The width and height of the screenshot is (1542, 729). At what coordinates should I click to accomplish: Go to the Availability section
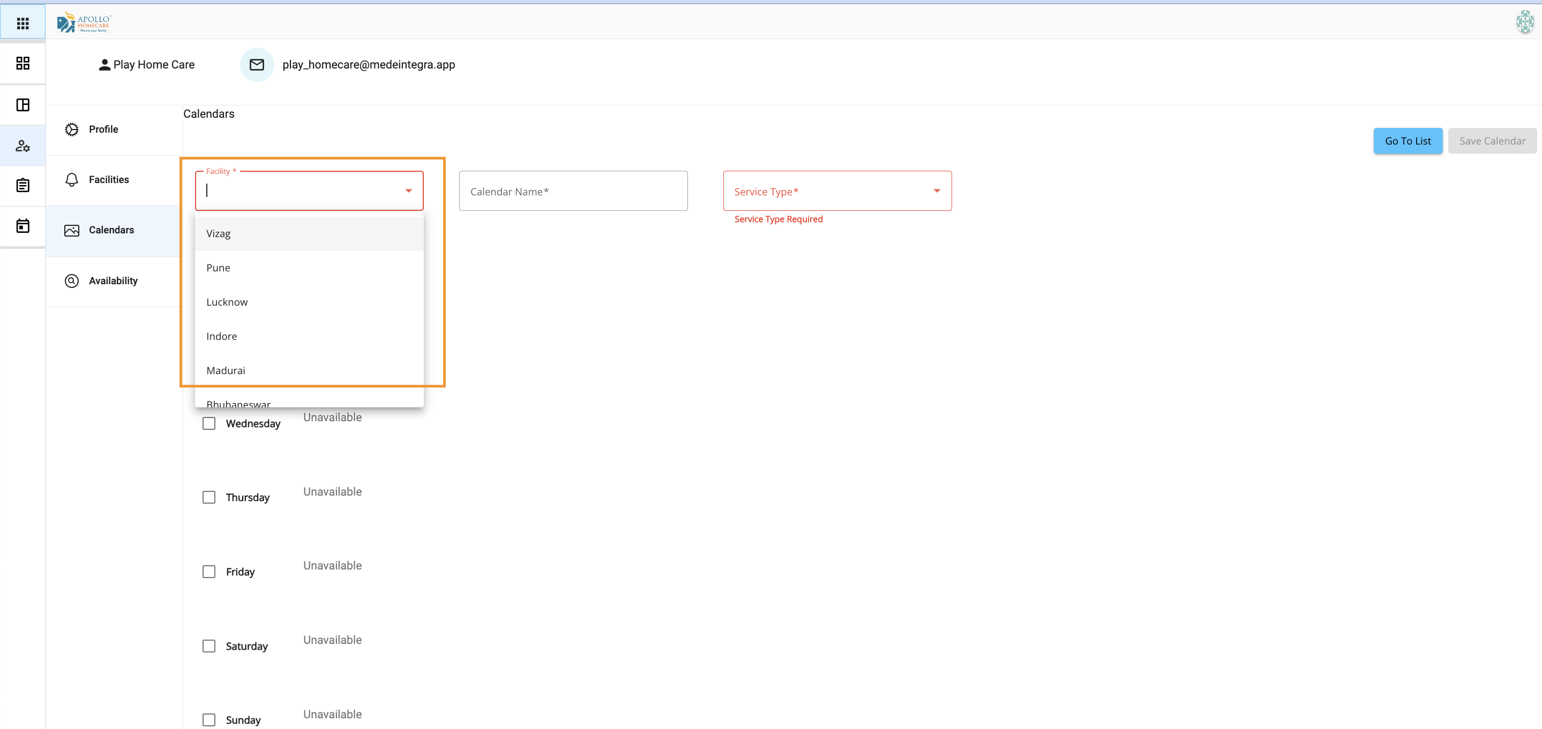(x=113, y=280)
